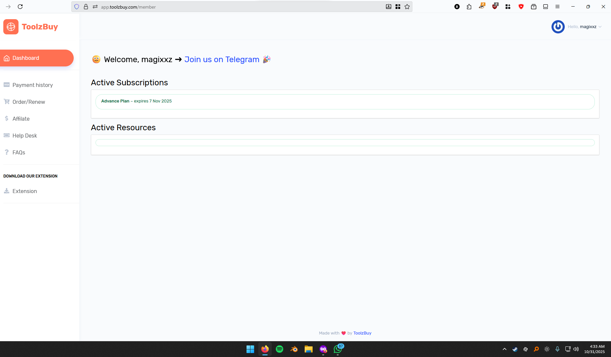Viewport: 611px width, 357px height.
Task: Open the Help Desk page
Action: click(x=24, y=136)
